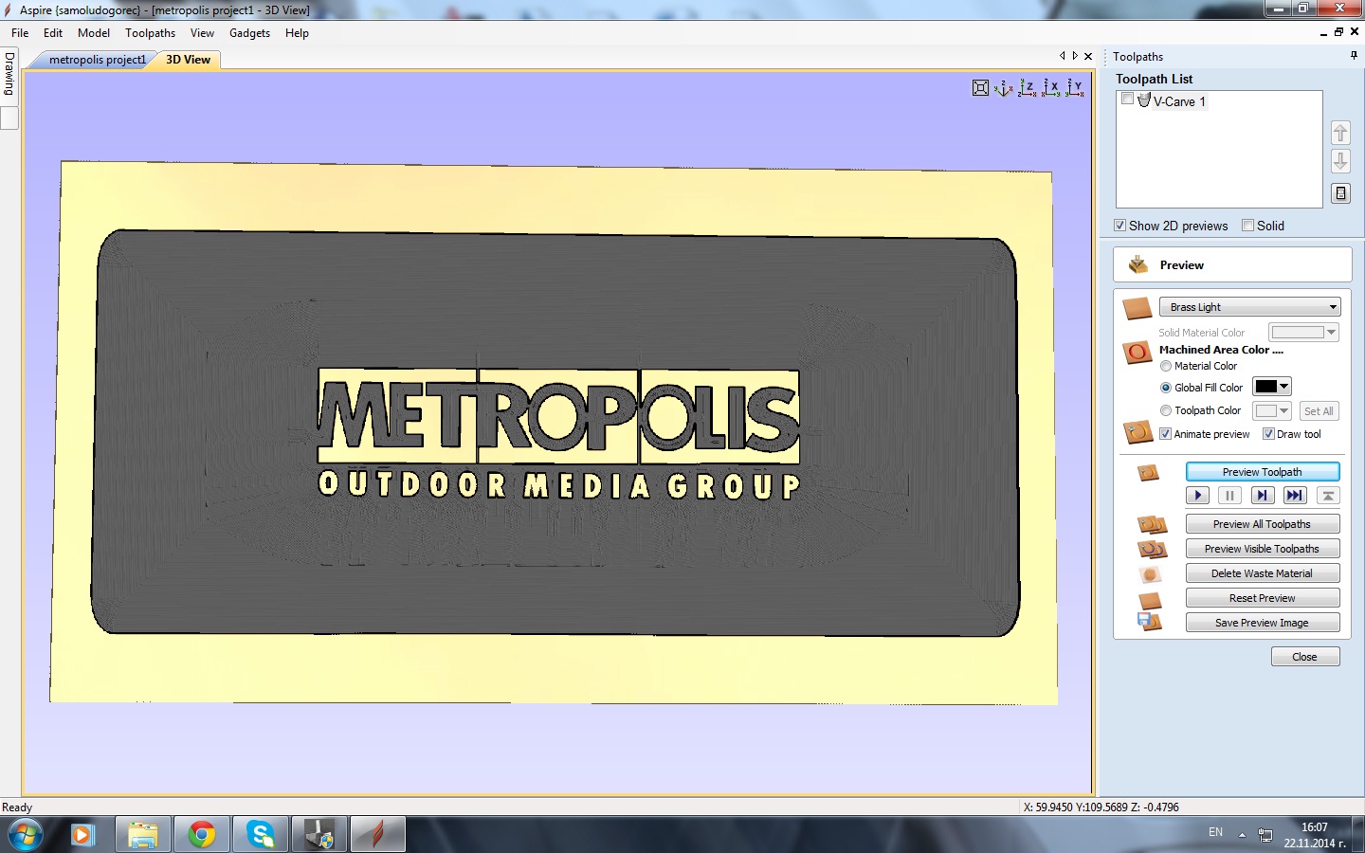Open the Global Fill Color picker dropdown
Image resolution: width=1365 pixels, height=853 pixels.
click(x=1284, y=387)
